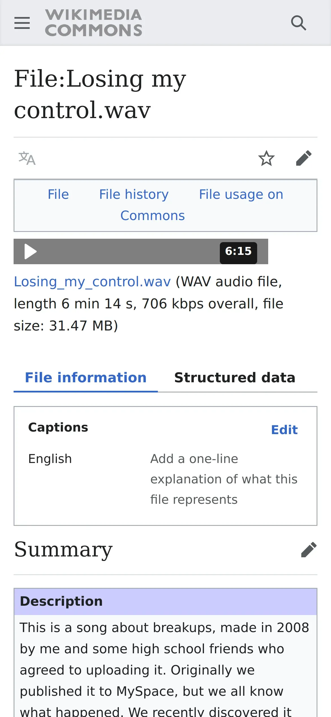Click the English caption placeholder text
This screenshot has width=331, height=717.
click(223, 479)
